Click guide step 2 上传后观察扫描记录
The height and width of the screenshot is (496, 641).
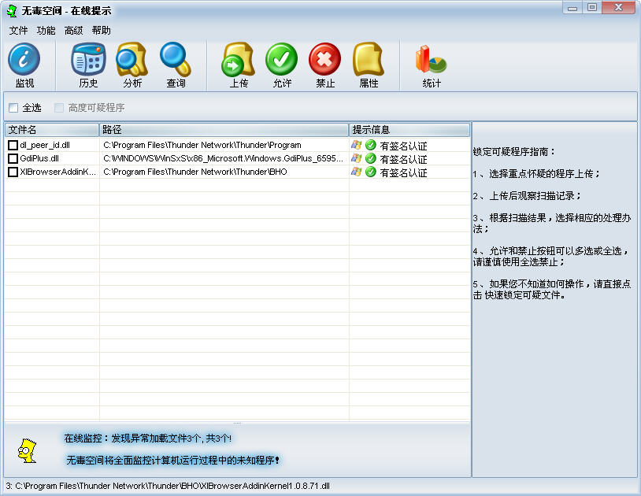tap(527, 196)
